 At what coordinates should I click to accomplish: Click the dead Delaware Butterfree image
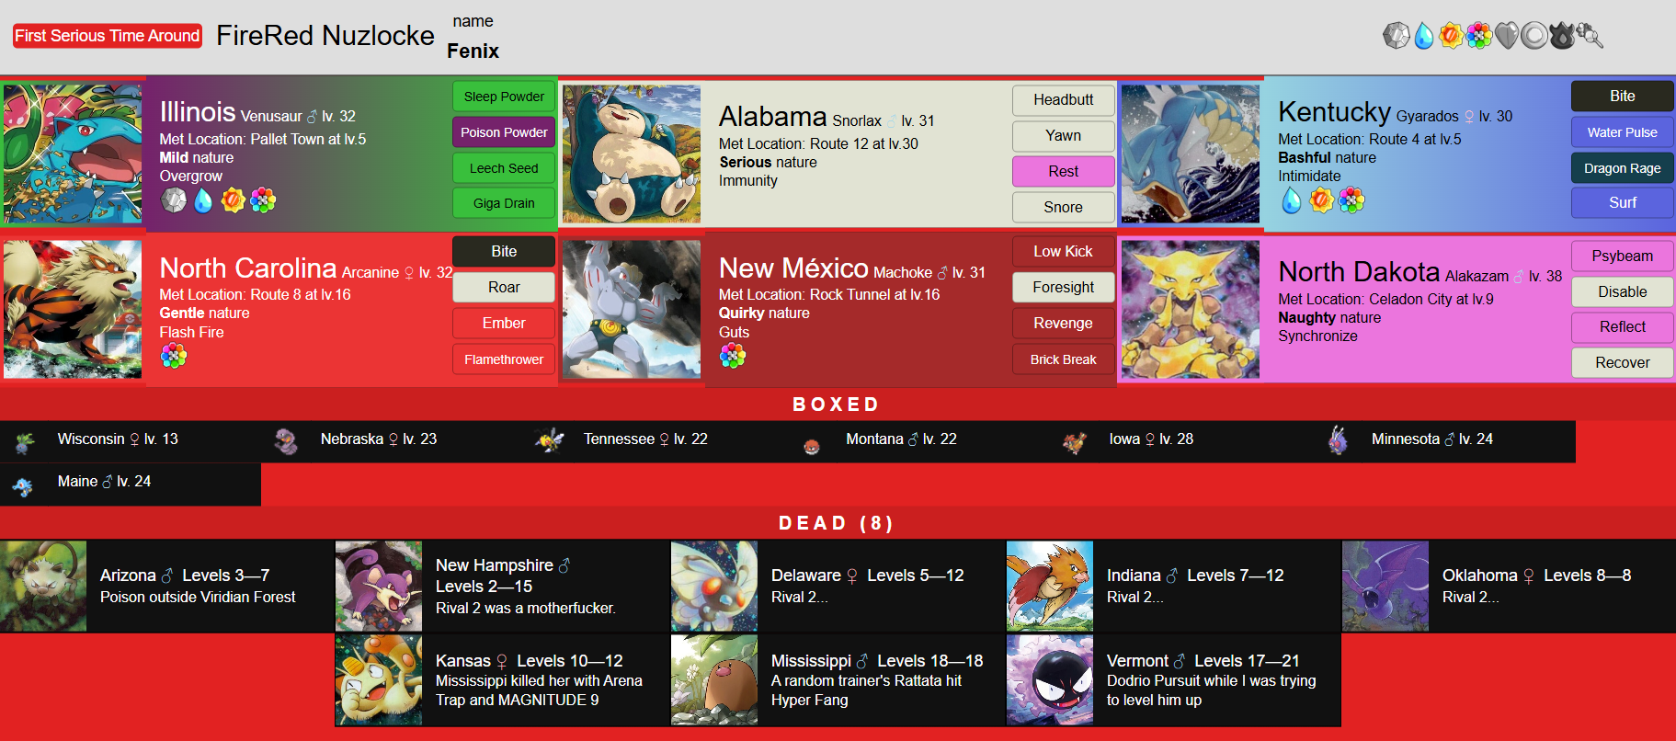click(x=714, y=586)
